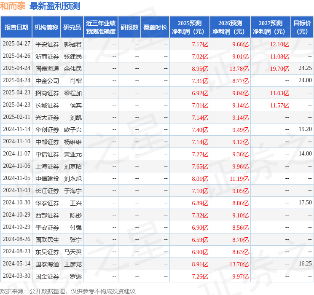Click the 13.78亿 forecast value
314x295 pixels.
tap(239, 69)
